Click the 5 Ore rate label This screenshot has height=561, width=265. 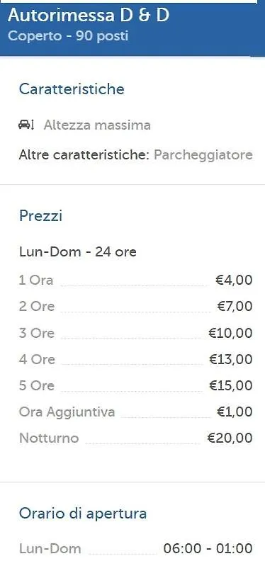[37, 385]
